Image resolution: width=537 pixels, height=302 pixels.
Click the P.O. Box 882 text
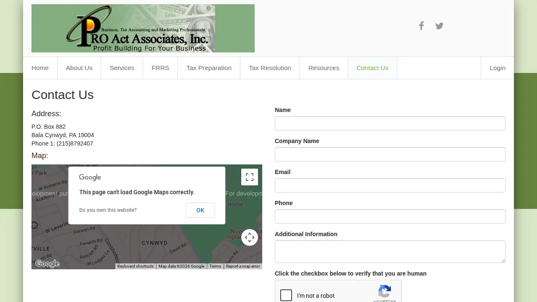click(49, 127)
